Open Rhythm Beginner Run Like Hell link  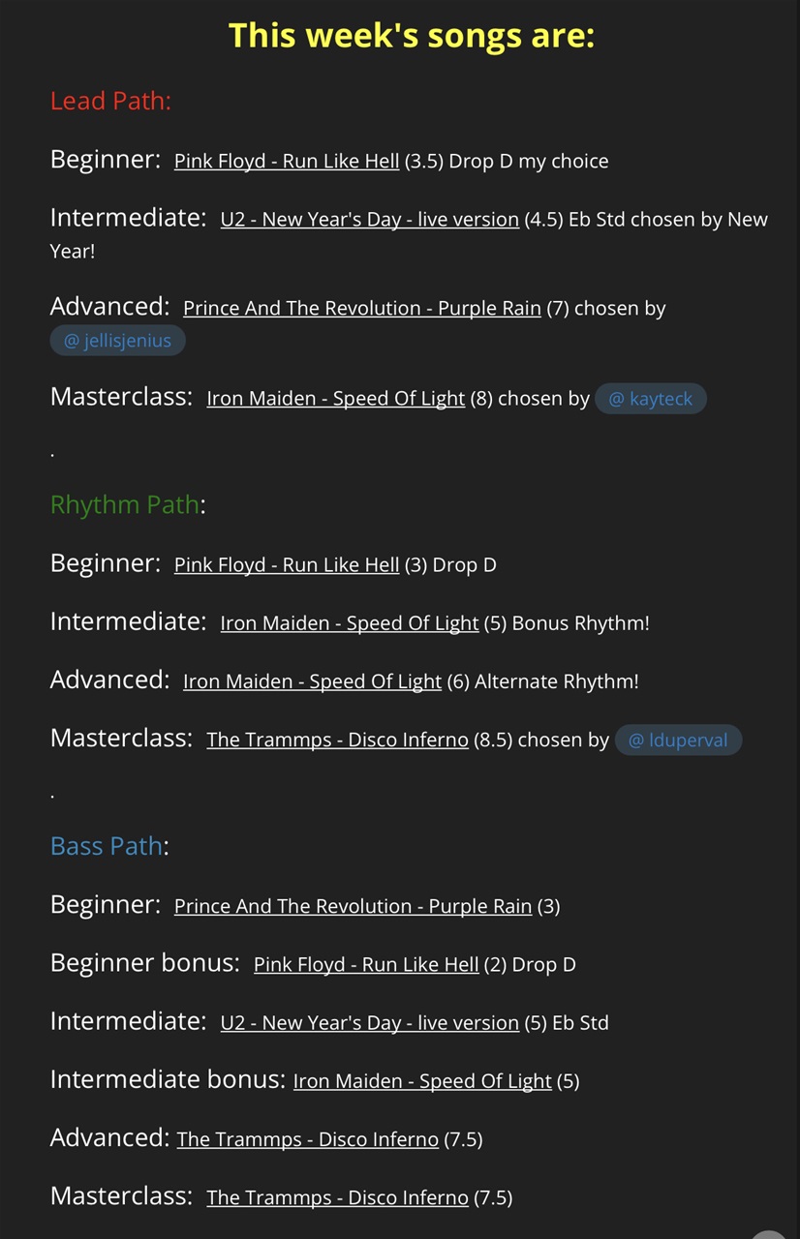(x=287, y=564)
